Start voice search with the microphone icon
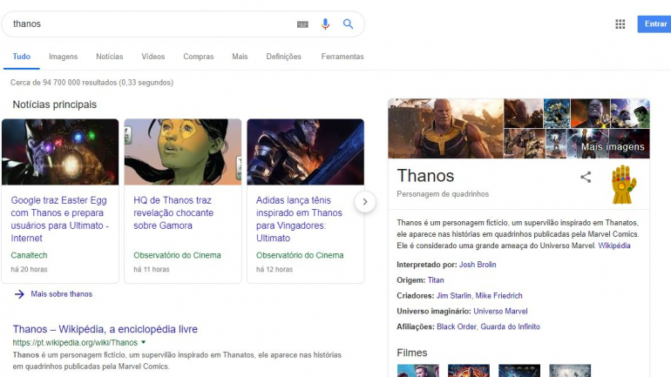The image size is (671, 377). click(x=325, y=24)
